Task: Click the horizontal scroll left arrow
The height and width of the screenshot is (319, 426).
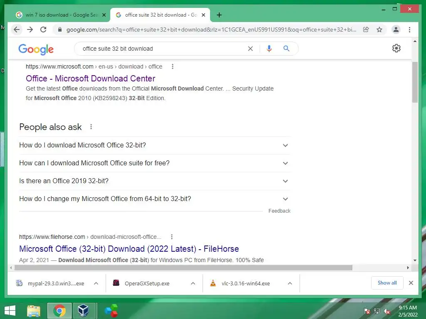Action: tap(10, 268)
